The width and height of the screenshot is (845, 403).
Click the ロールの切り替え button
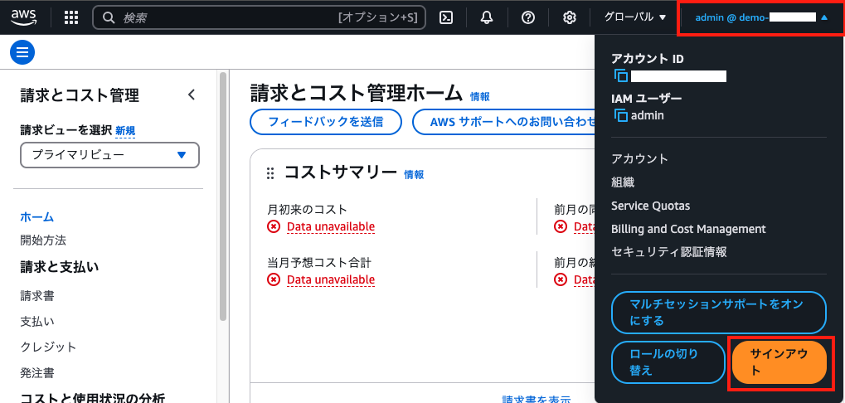tap(668, 362)
